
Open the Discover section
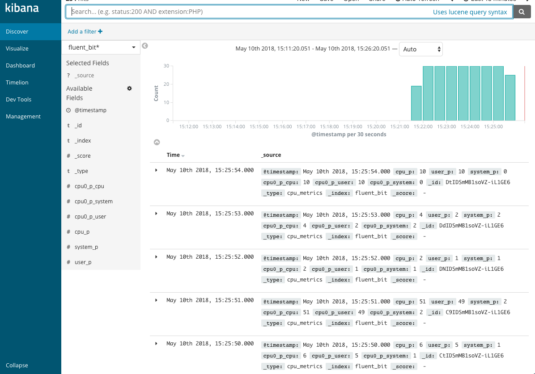tap(31, 31)
